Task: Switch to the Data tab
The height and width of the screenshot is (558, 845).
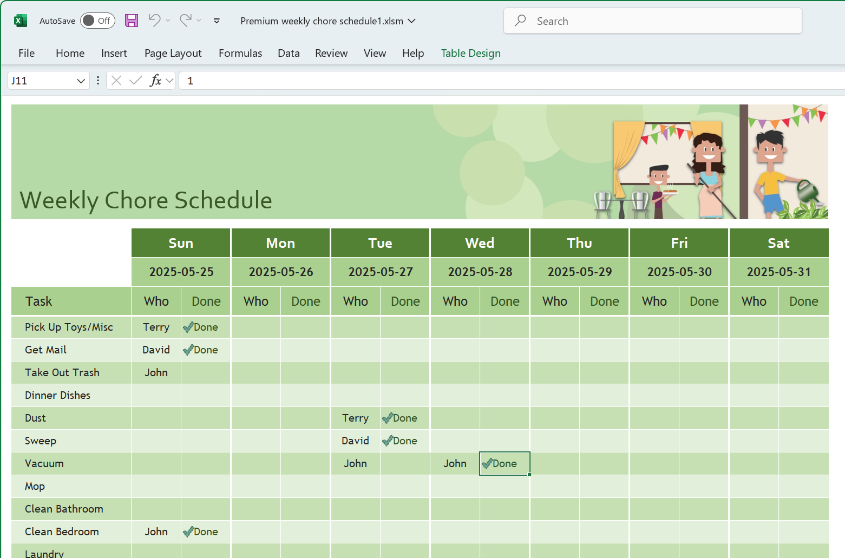Action: pyautogui.click(x=289, y=53)
